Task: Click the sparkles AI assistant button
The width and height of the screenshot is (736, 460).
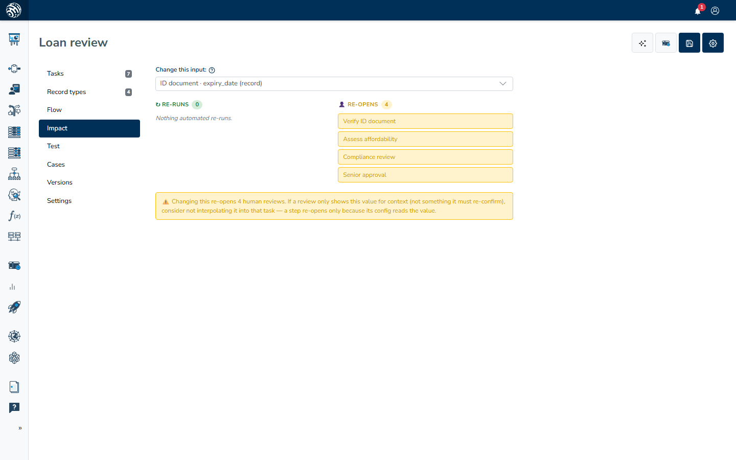Action: coord(642,43)
